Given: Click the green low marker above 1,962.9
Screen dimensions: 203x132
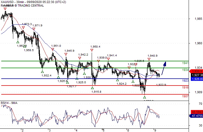Looking at the screenshot, I should pyautogui.click(x=18, y=42).
